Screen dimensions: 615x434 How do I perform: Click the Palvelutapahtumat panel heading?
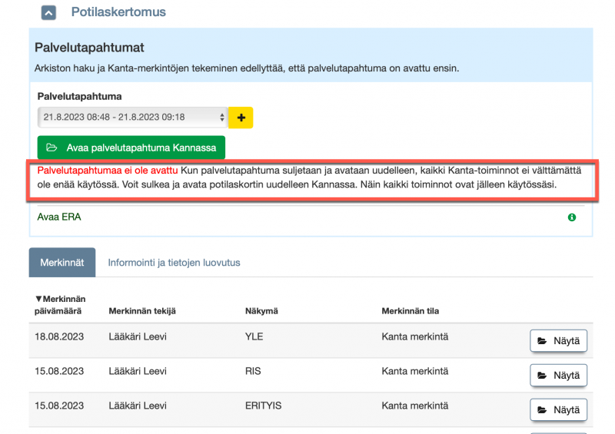[89, 48]
